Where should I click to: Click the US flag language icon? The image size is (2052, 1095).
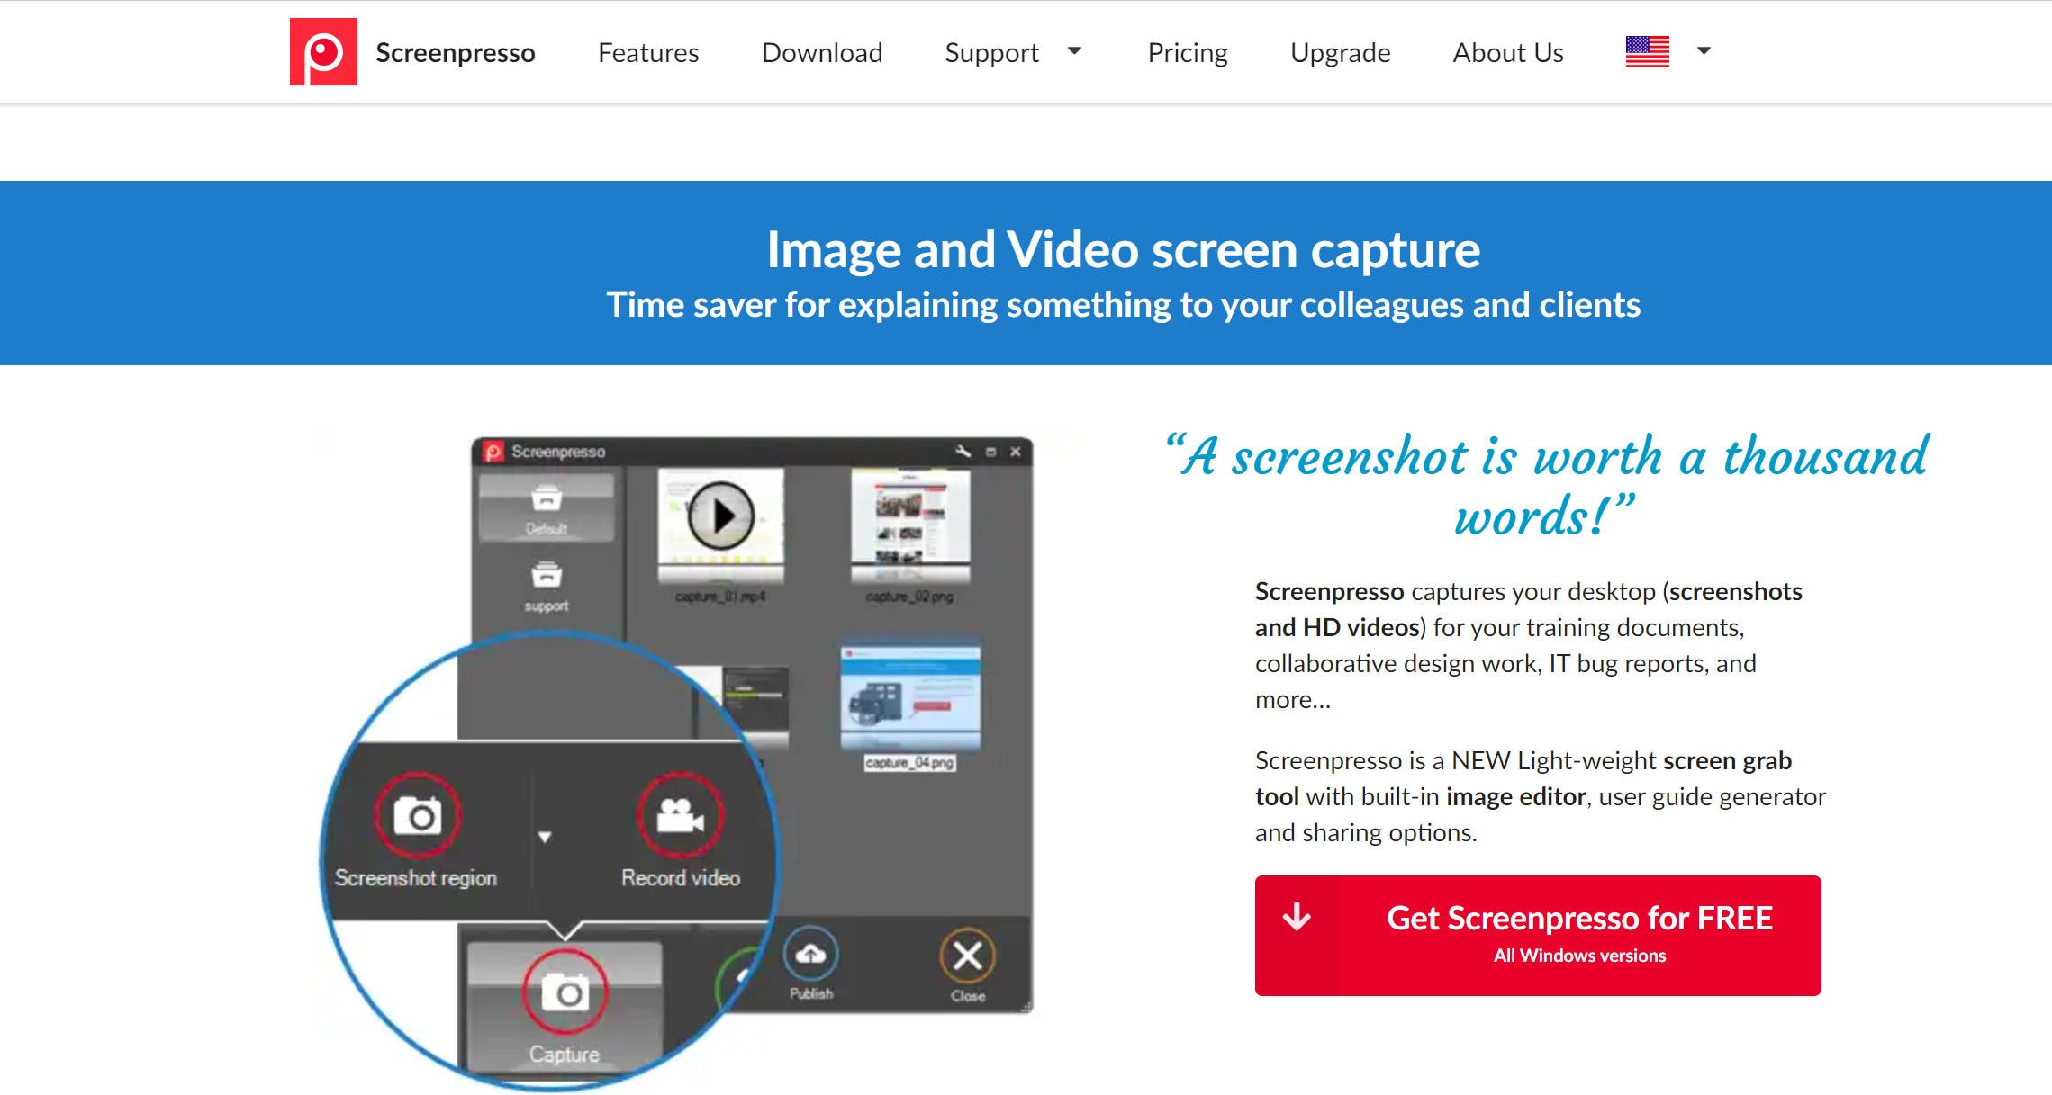click(x=1648, y=51)
